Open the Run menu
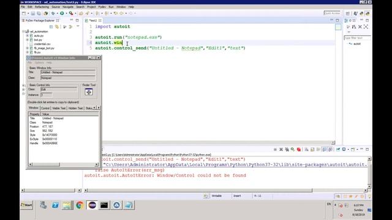The image size is (392, 220). coord(111,7)
